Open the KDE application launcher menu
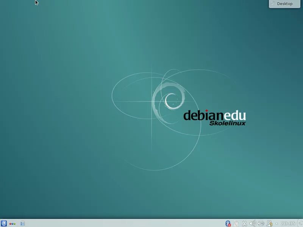The height and width of the screenshot is (227, 303). [4, 223]
